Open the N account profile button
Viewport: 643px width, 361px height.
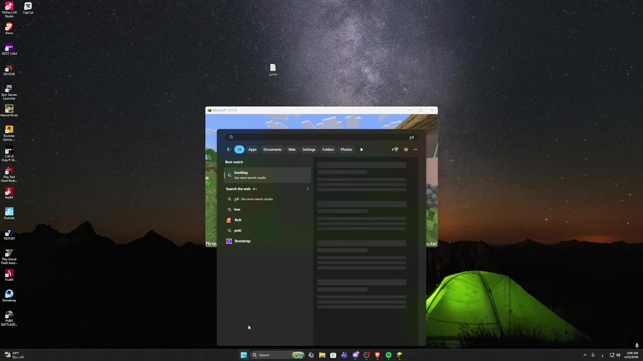[406, 149]
